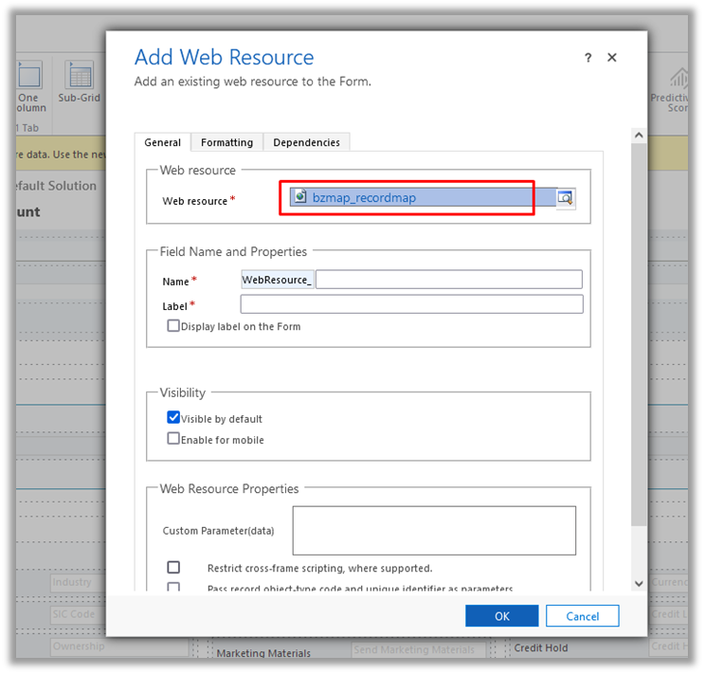Image resolution: width=705 pixels, height=674 pixels.
Task: Click the web resource lookup search icon
Action: tap(565, 198)
